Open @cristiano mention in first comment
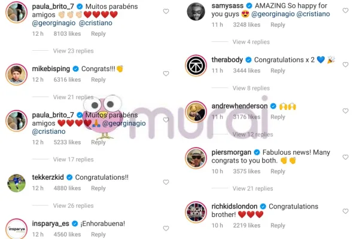The height and width of the screenshot is (239, 359). pos(96,23)
